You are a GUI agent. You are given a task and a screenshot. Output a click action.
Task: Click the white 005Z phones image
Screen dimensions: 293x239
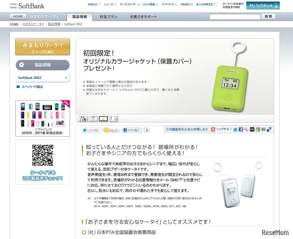pyautogui.click(x=238, y=185)
